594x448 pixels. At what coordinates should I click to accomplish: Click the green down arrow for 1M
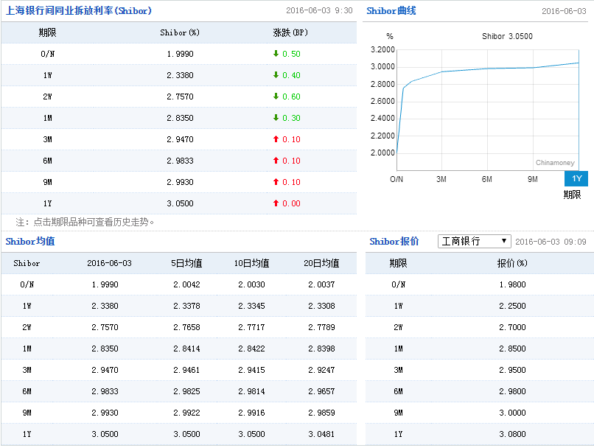tap(276, 118)
